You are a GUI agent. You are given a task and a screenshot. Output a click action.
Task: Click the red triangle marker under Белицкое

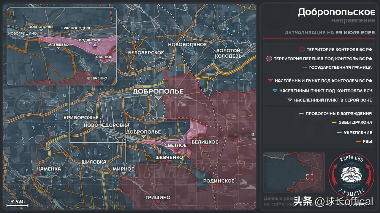click(205, 147)
